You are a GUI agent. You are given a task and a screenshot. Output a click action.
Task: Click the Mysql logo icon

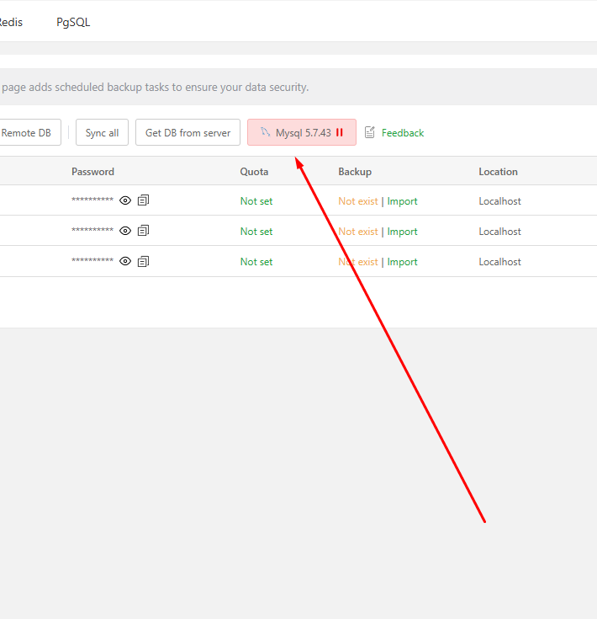click(x=265, y=132)
